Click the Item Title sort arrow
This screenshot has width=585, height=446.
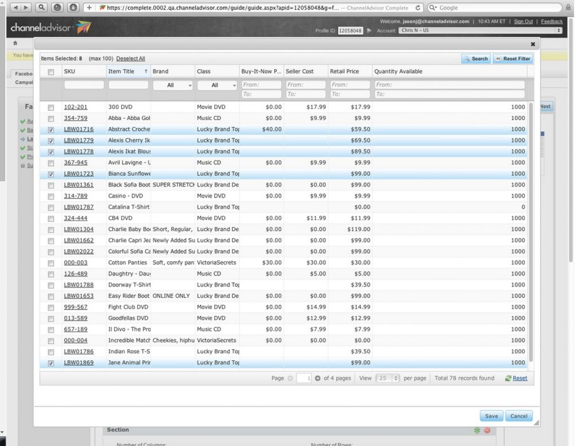[x=146, y=71]
